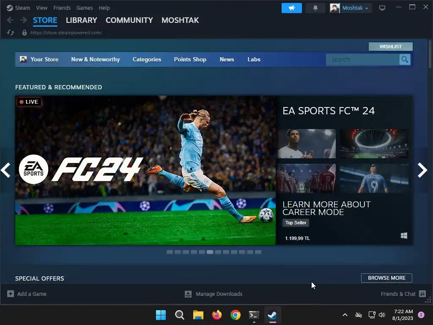Launch Chrome from the taskbar
The image size is (433, 325).
(x=235, y=315)
